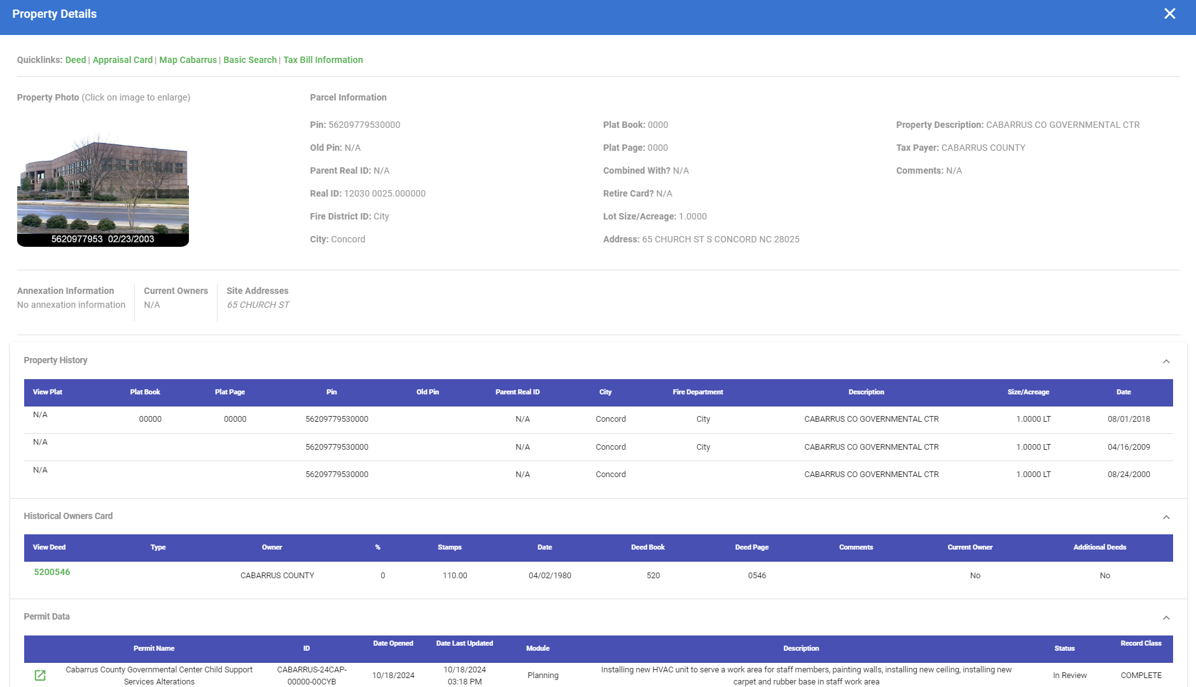The image size is (1196, 687).
Task: Click the Size/Acreage column header
Action: pyautogui.click(x=1028, y=392)
